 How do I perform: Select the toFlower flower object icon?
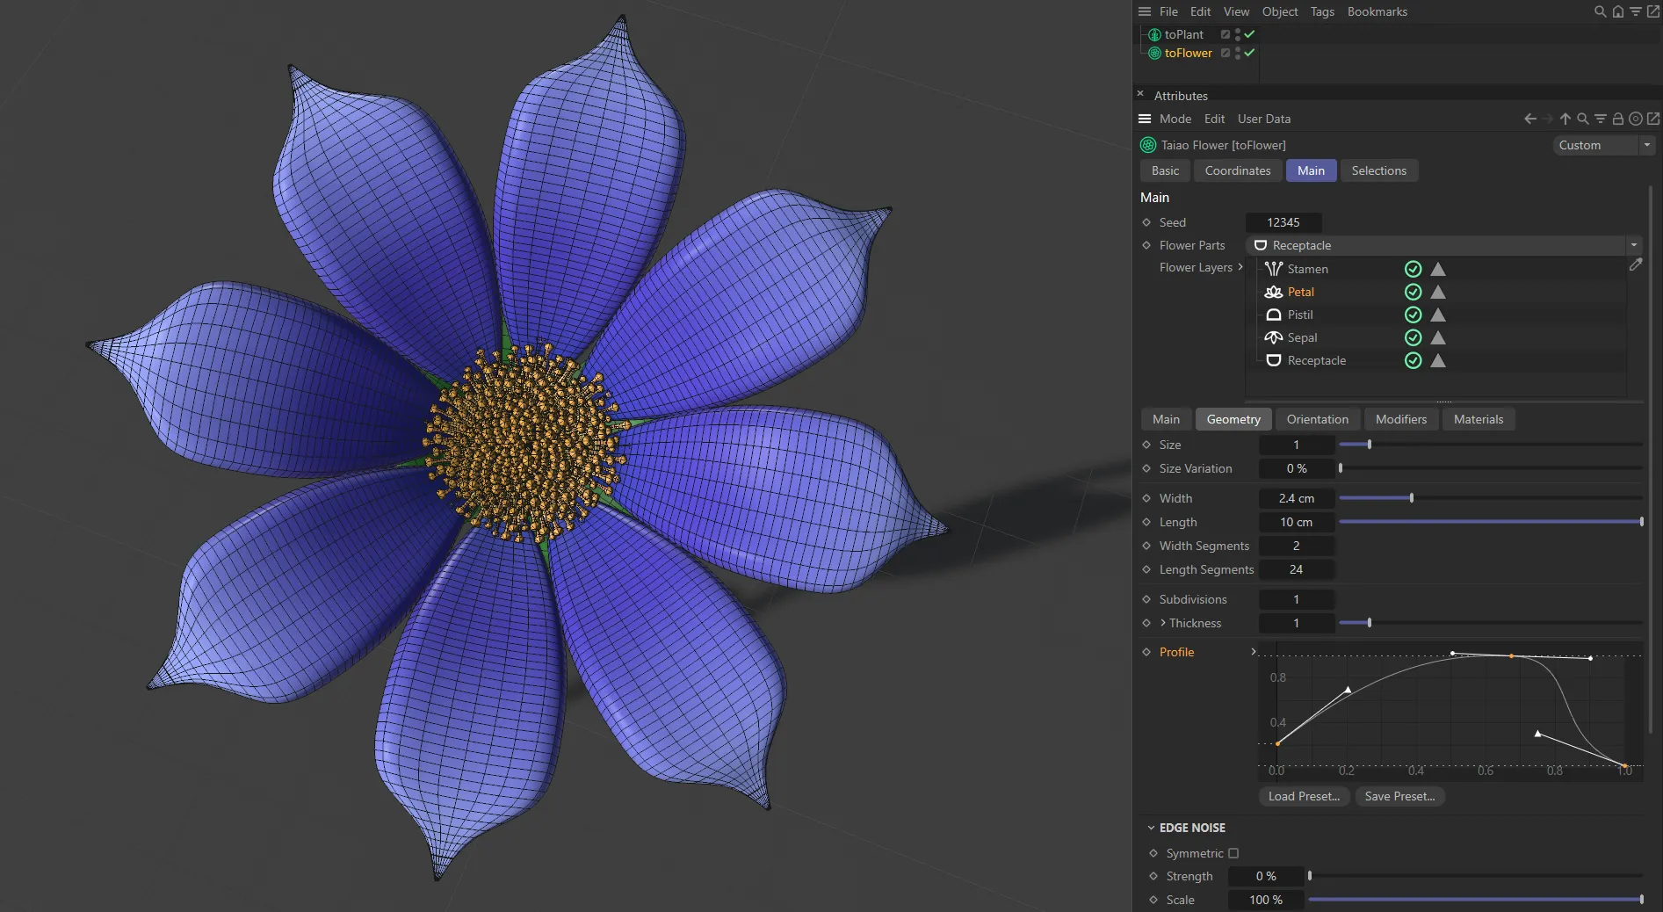pos(1154,54)
